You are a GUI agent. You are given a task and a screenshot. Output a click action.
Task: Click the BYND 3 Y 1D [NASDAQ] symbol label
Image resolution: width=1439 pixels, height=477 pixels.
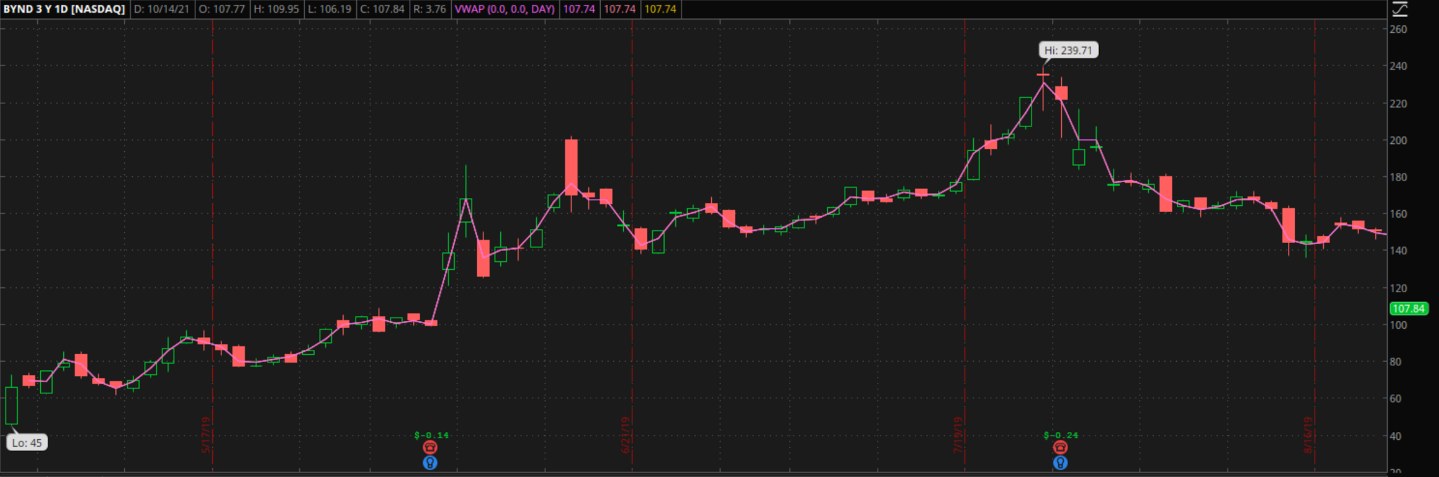pos(64,9)
